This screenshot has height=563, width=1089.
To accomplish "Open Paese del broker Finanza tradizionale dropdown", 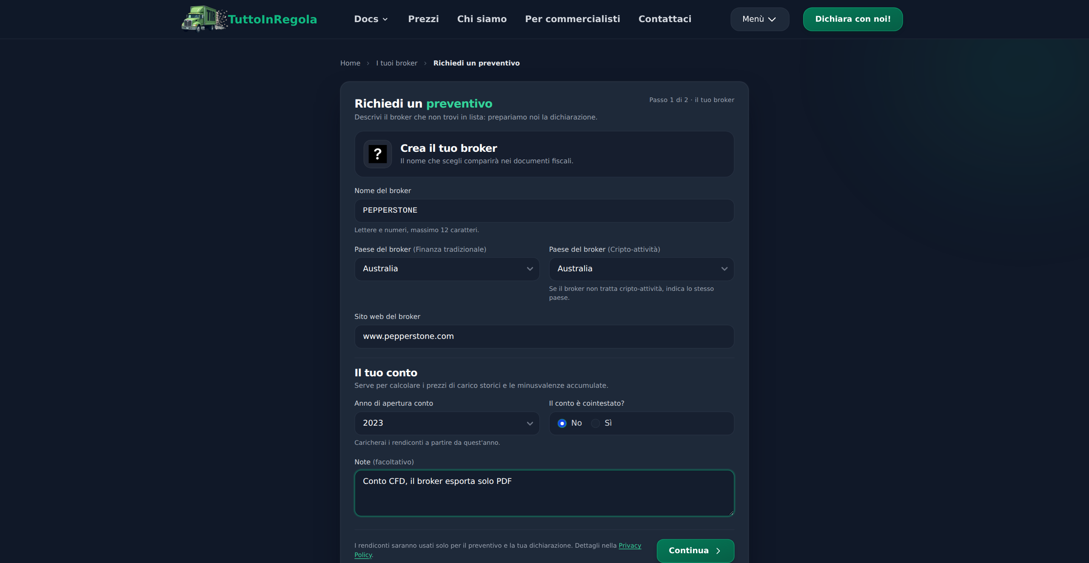I will point(447,269).
